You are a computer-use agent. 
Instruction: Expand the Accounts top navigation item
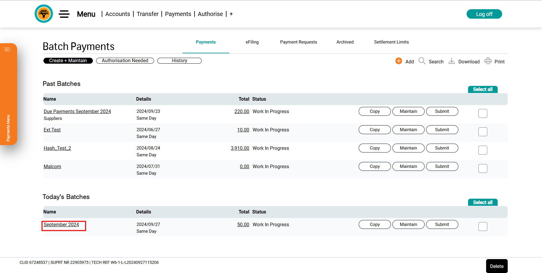click(117, 14)
